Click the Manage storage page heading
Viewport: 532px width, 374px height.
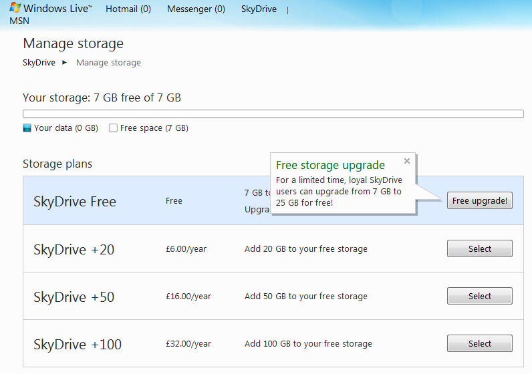coord(74,43)
